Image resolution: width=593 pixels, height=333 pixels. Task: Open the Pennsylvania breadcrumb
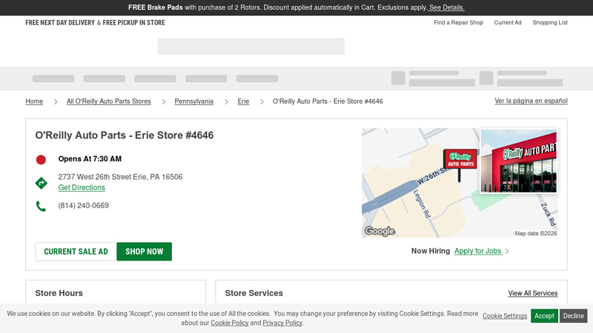[193, 101]
